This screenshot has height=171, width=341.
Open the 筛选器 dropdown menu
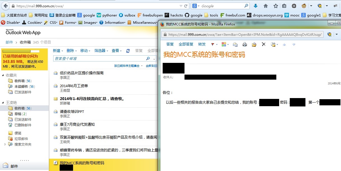click(101, 51)
